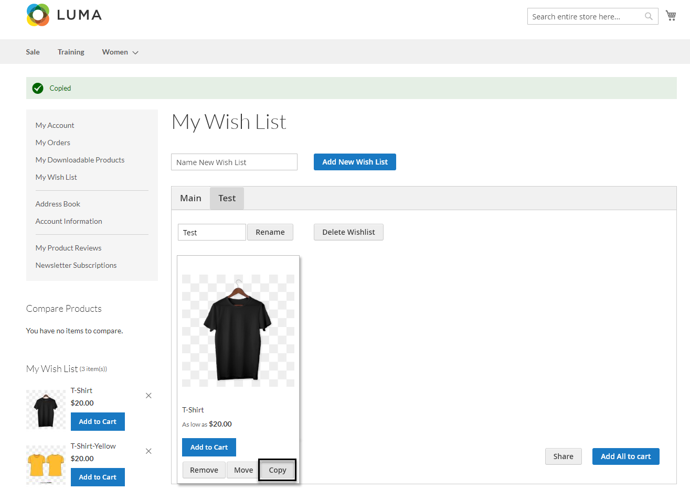Viewport: 690px width, 490px height.
Task: Click inside the store search box
Action: [x=585, y=16]
